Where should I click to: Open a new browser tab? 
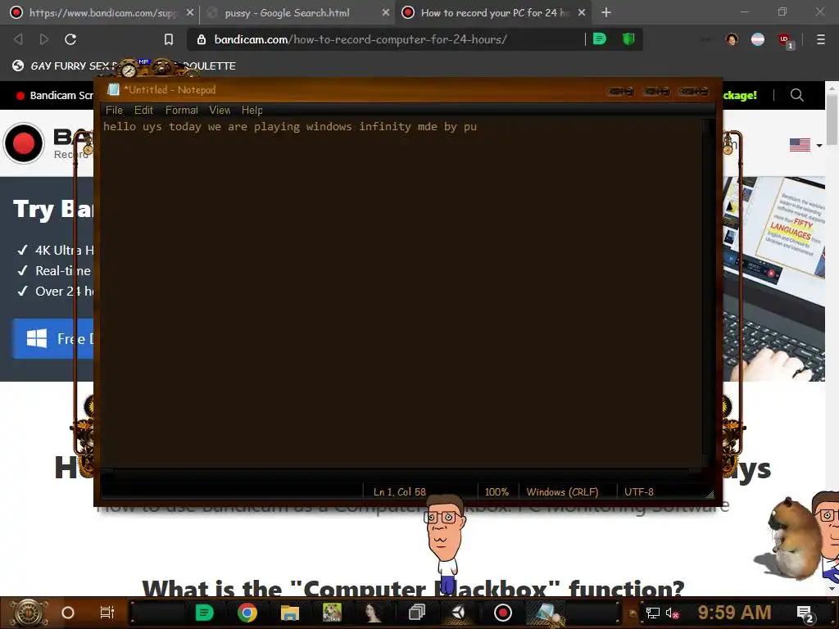(605, 12)
